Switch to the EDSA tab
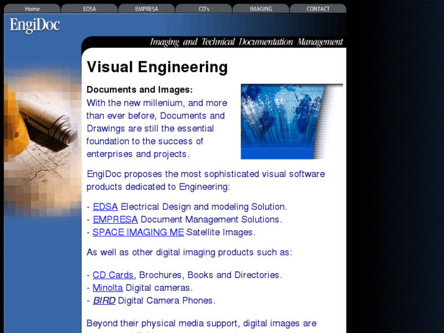Viewport: 444px width, 333px height. coord(89,9)
